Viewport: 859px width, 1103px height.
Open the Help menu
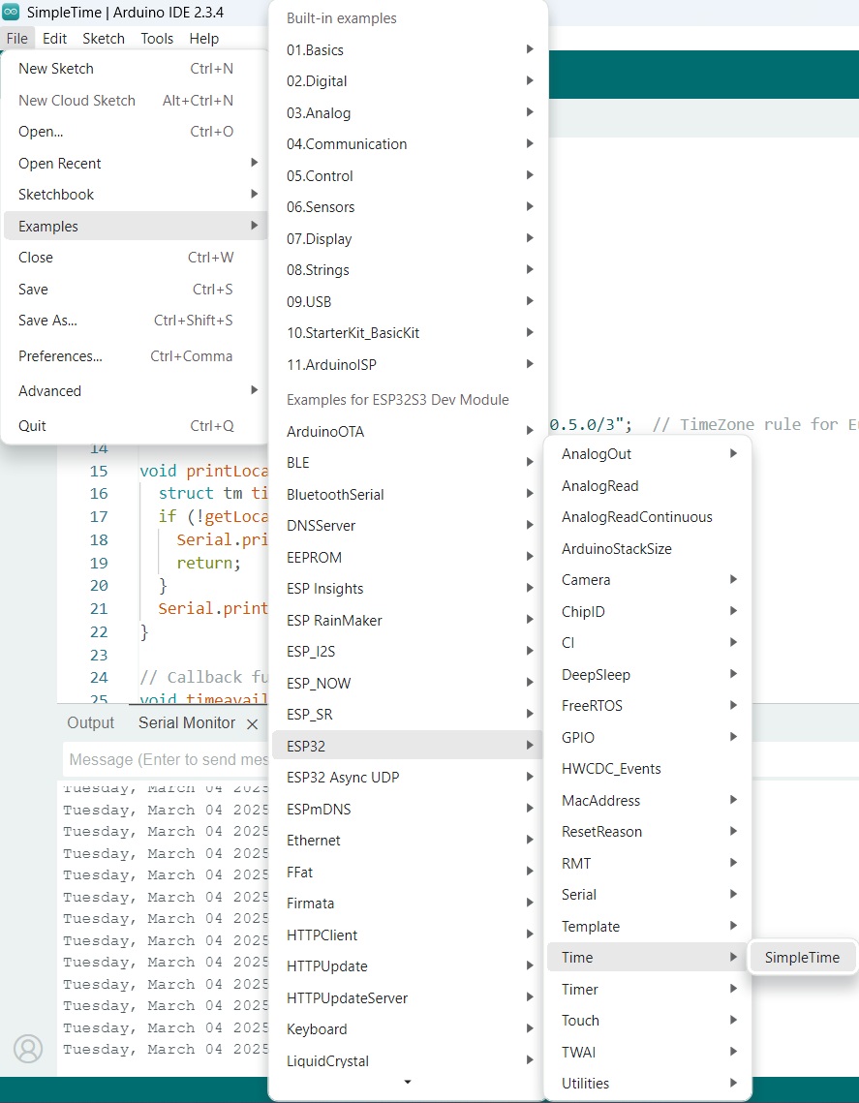pos(204,39)
